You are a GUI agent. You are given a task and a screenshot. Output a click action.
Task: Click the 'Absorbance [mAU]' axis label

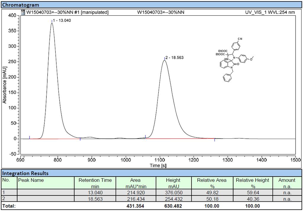tap(5, 85)
